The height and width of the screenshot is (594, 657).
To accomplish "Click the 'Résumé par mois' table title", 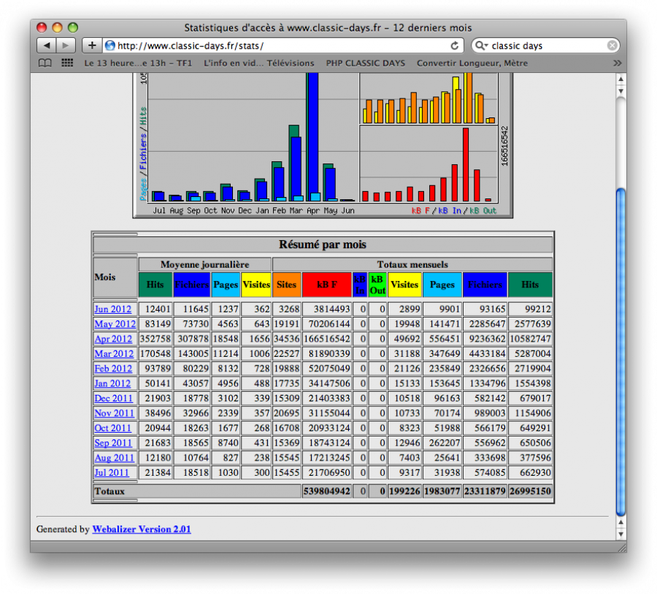I will click(323, 244).
